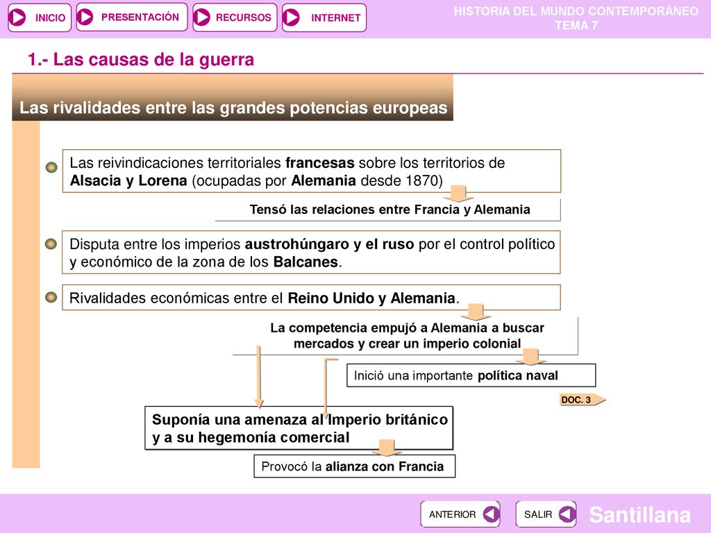Click the INTERNET play arrow icon
Viewport: 711px width, 533px height.
pyautogui.click(x=291, y=17)
